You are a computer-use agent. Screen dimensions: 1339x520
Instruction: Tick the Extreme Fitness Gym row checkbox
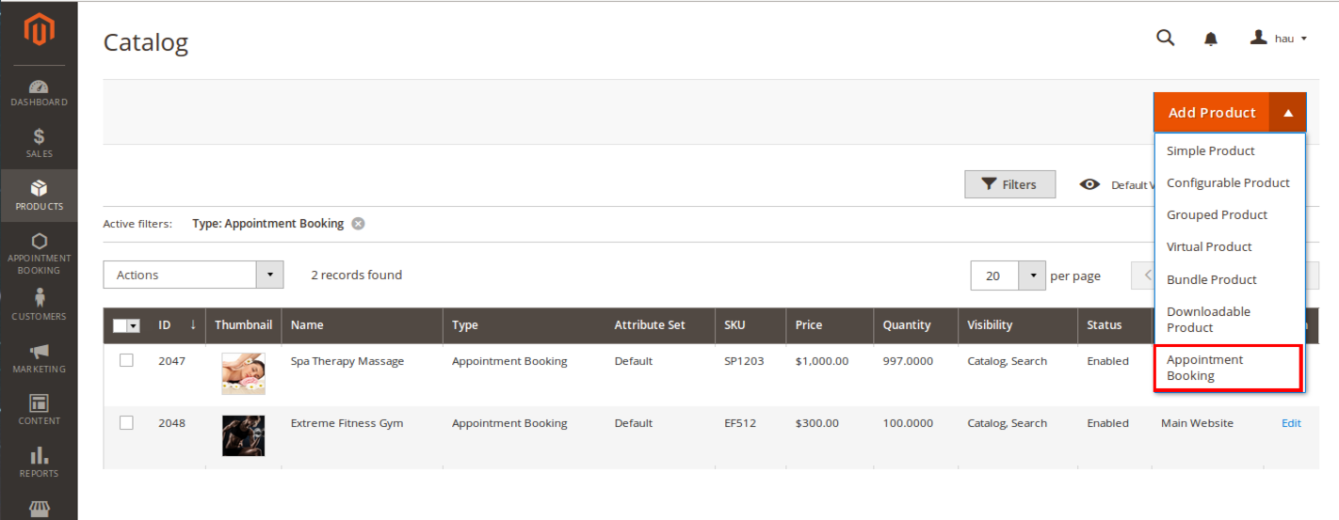point(126,422)
